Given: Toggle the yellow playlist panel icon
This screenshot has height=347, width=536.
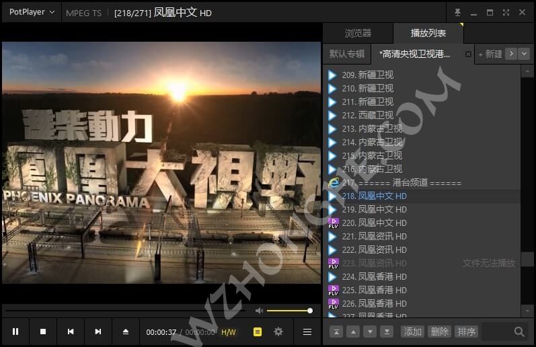Looking at the screenshot, I should [258, 332].
